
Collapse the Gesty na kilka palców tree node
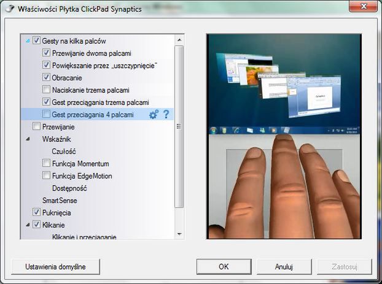coord(28,41)
